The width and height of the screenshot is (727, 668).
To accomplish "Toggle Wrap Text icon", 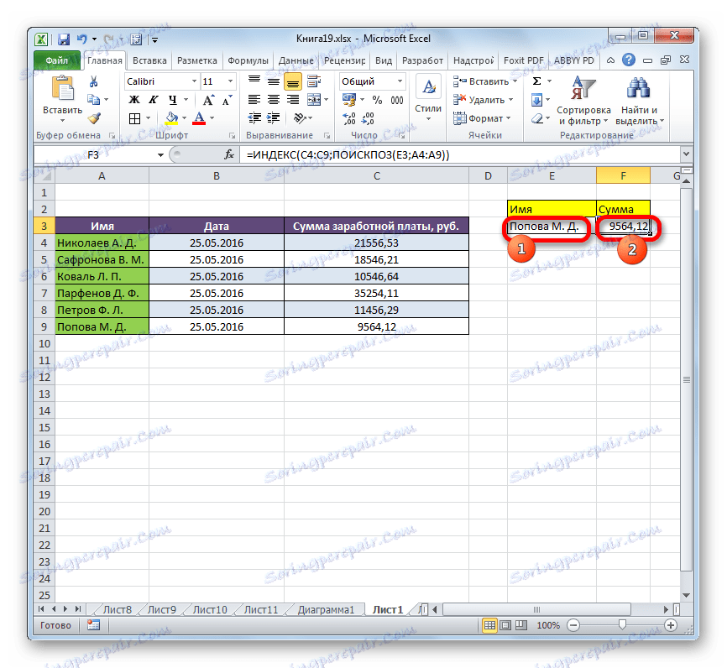I will (314, 81).
